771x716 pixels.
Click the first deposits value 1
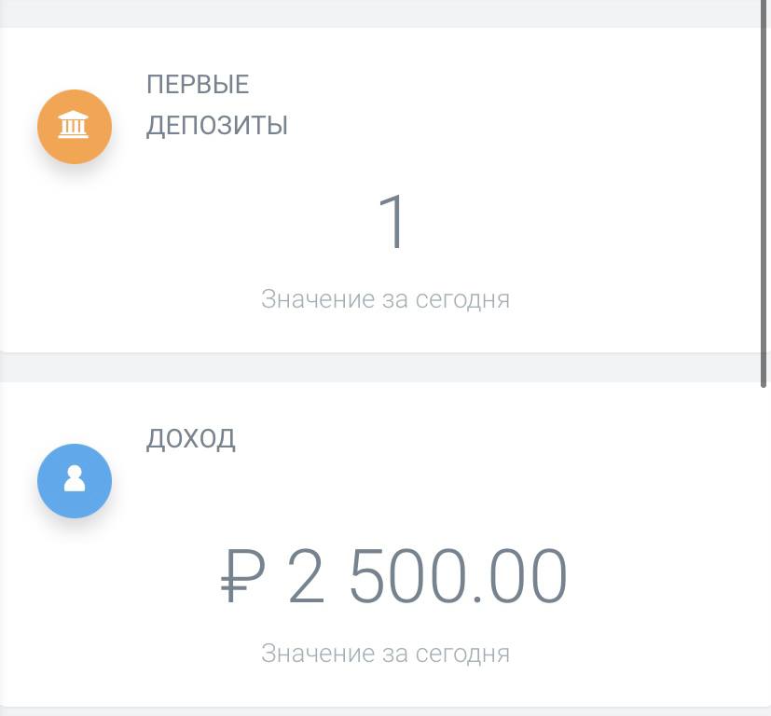[x=393, y=223]
